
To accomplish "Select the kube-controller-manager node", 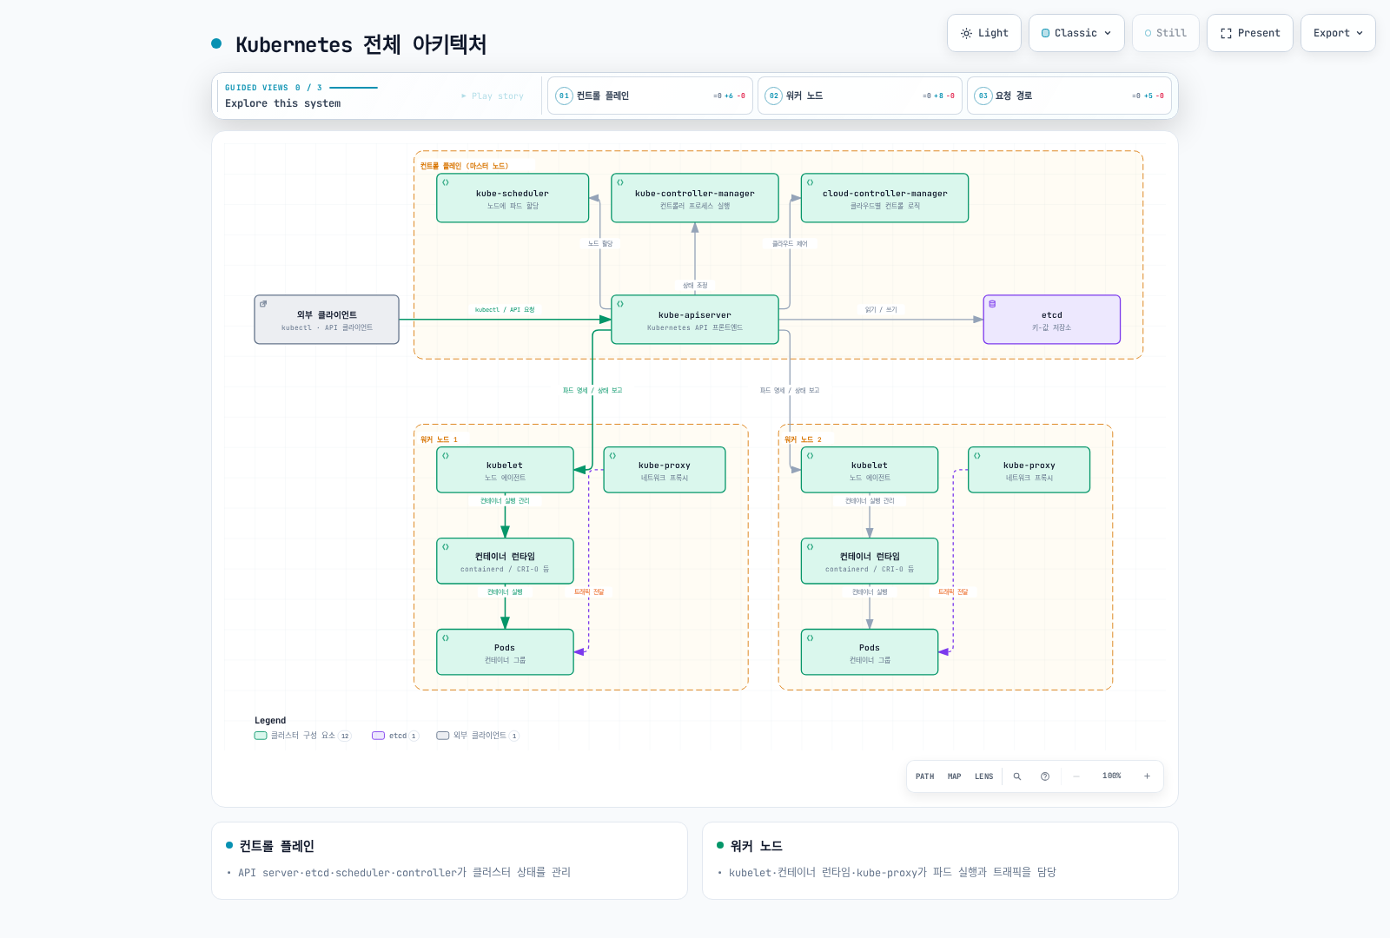I will (695, 198).
